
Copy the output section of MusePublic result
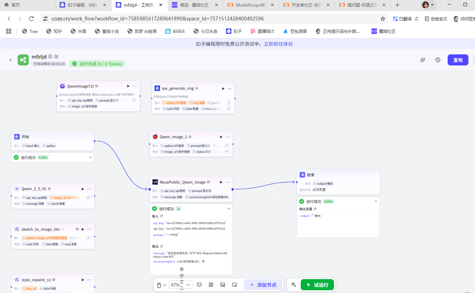[x=161, y=246]
